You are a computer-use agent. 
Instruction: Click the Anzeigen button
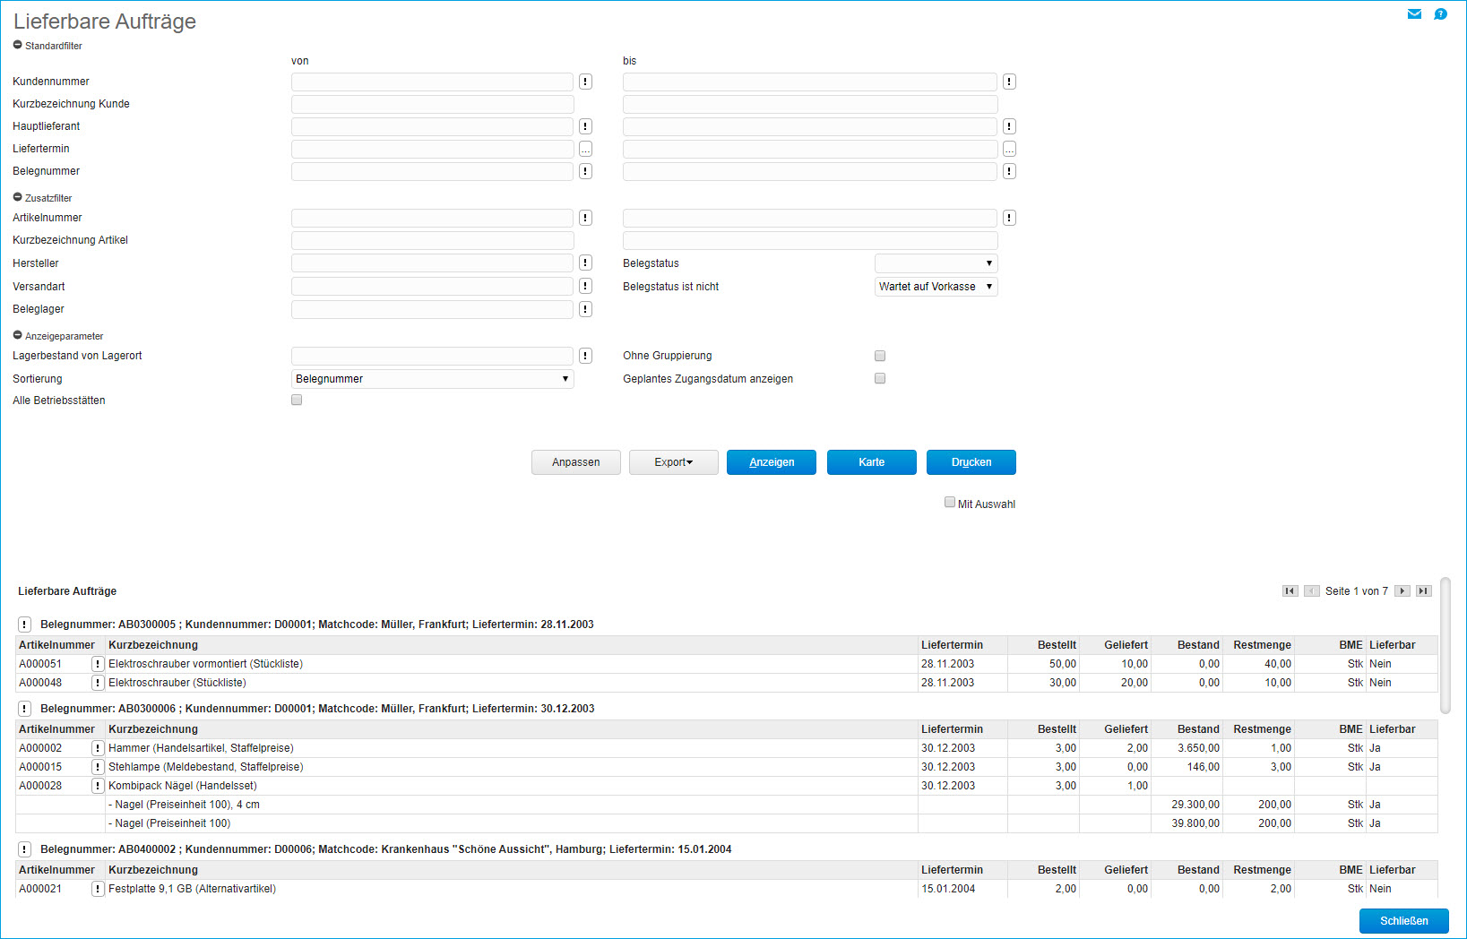pyautogui.click(x=771, y=462)
